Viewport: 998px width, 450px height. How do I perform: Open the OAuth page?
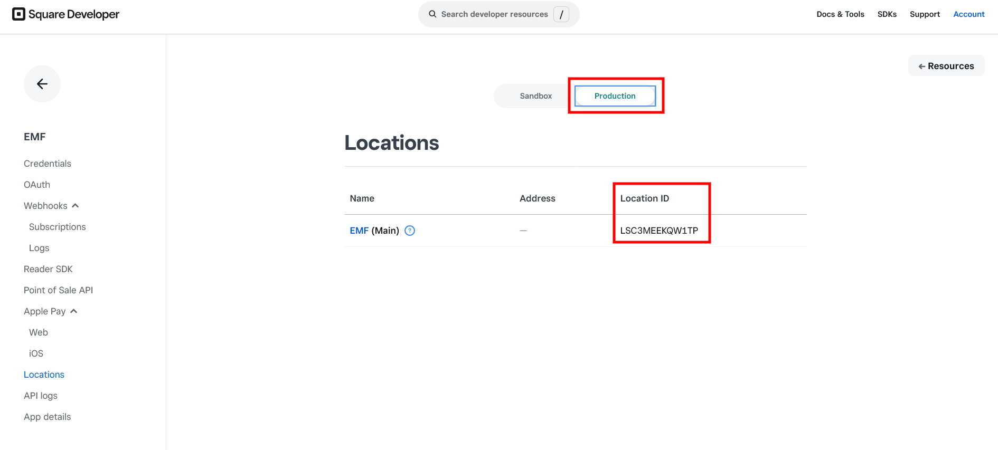tap(37, 185)
